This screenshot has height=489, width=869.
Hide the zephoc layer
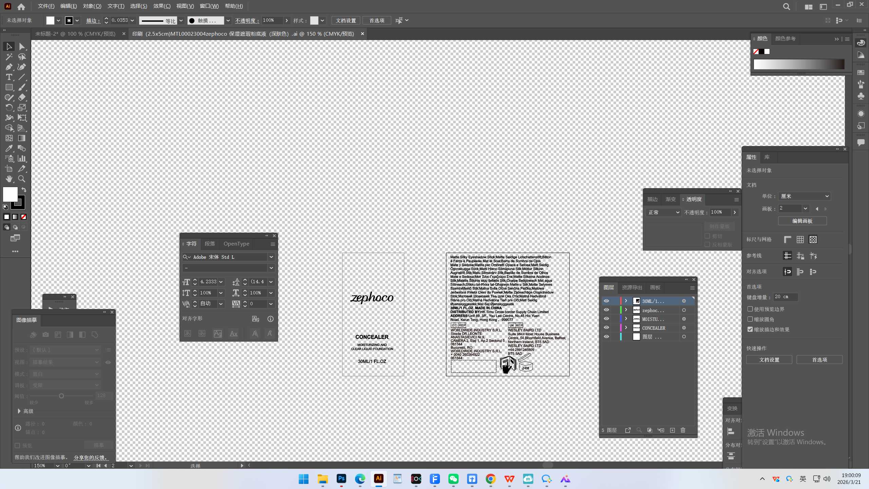tap(606, 310)
